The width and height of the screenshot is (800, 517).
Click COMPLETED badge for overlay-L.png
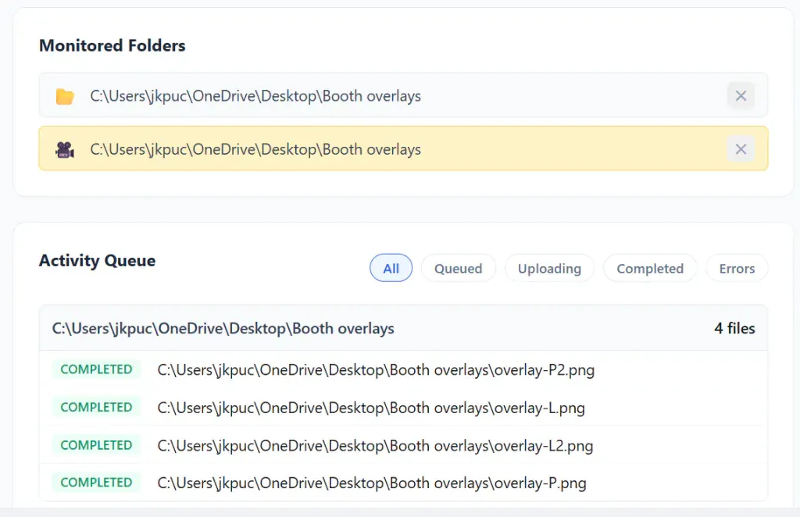click(x=96, y=408)
